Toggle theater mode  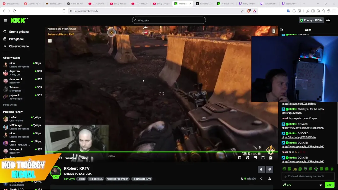(x=255, y=158)
